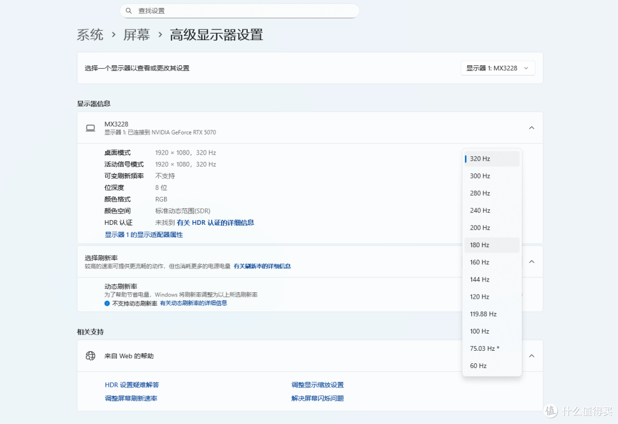Select 240 Hz refresh rate
The image size is (618, 424).
pos(492,211)
